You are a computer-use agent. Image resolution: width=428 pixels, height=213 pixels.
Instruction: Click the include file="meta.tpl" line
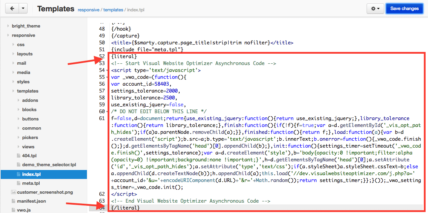click(x=147, y=50)
